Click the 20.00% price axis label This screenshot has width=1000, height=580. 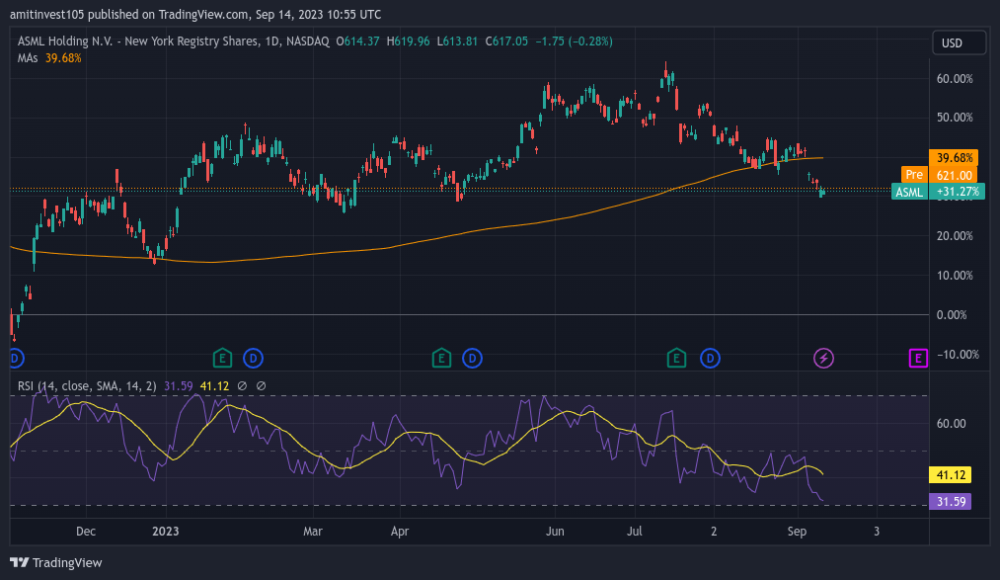pos(955,236)
